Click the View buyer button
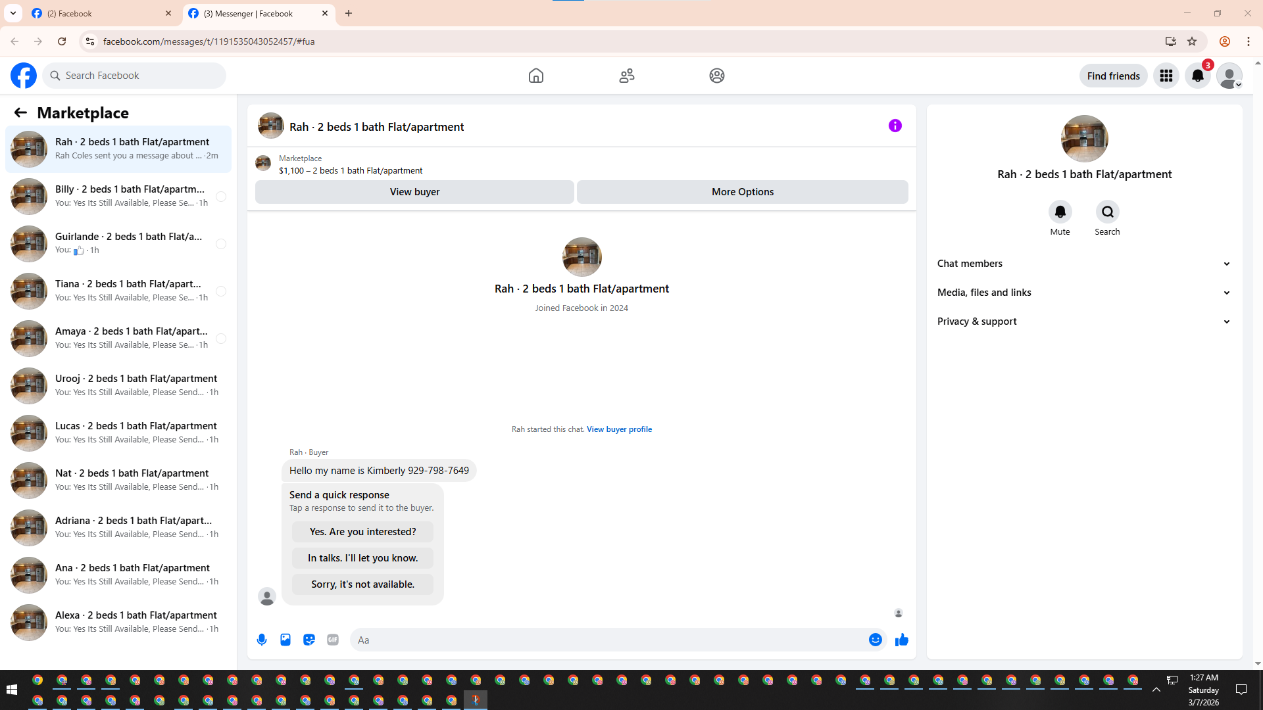 [414, 192]
